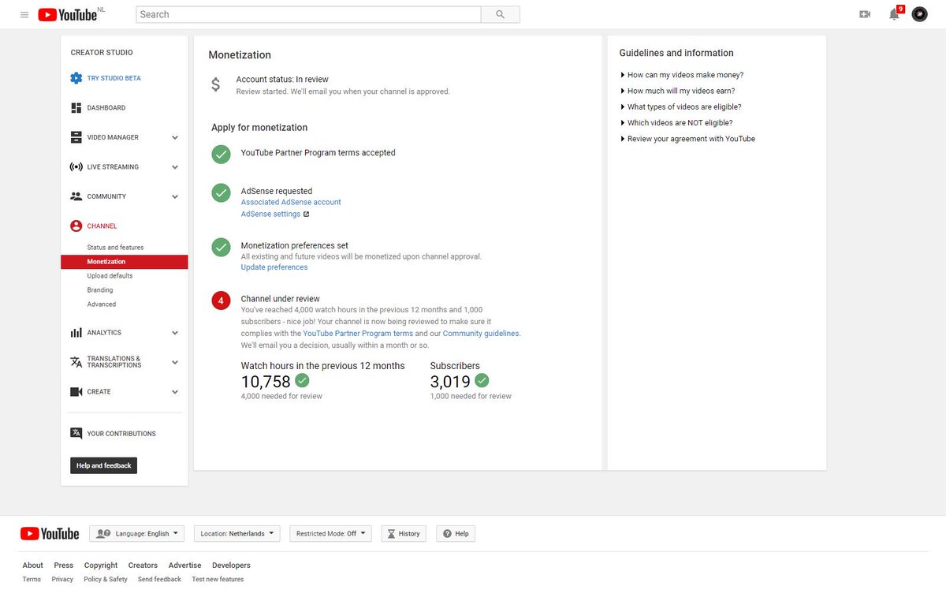The width and height of the screenshot is (946, 601).
Task: Open YouTube Partner Program terms link
Action: click(x=358, y=334)
